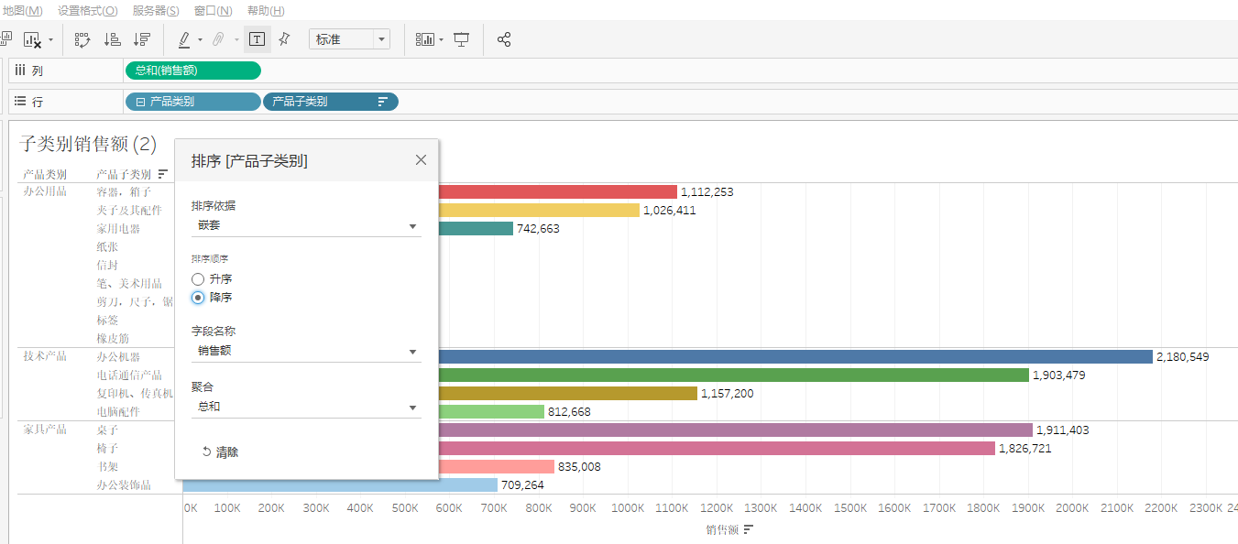
Task: Click the 技术产品 category label
Action: click(x=45, y=356)
